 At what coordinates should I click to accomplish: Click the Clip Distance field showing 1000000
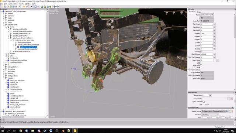[x=206, y=54]
